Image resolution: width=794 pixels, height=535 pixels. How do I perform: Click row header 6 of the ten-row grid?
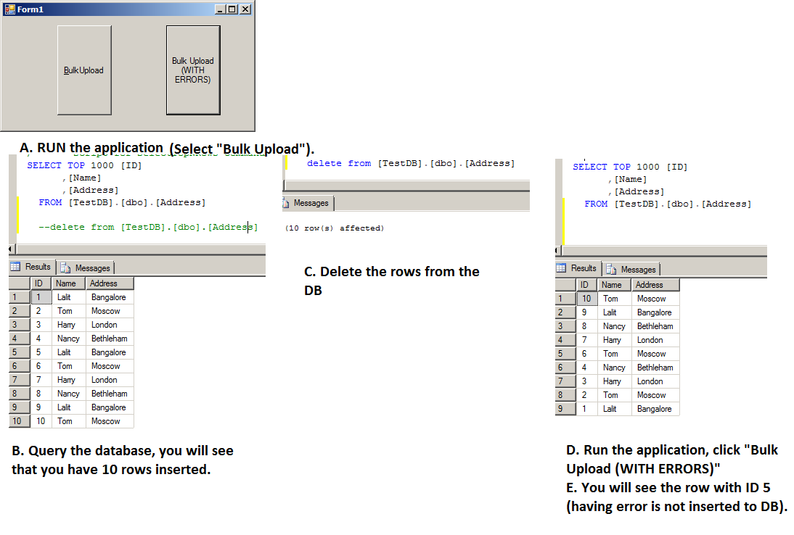(20, 366)
